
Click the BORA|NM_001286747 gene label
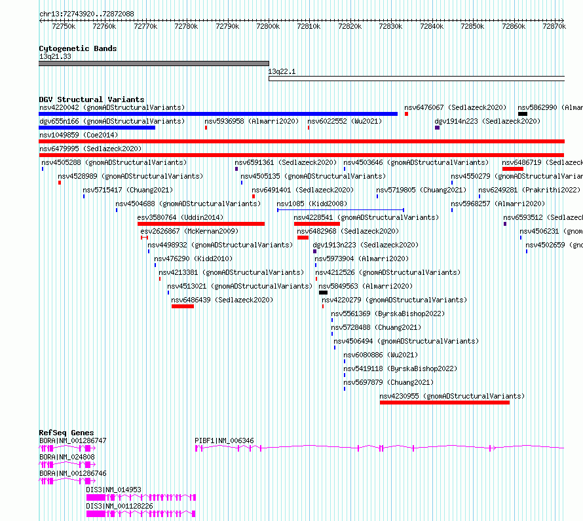tap(73, 440)
